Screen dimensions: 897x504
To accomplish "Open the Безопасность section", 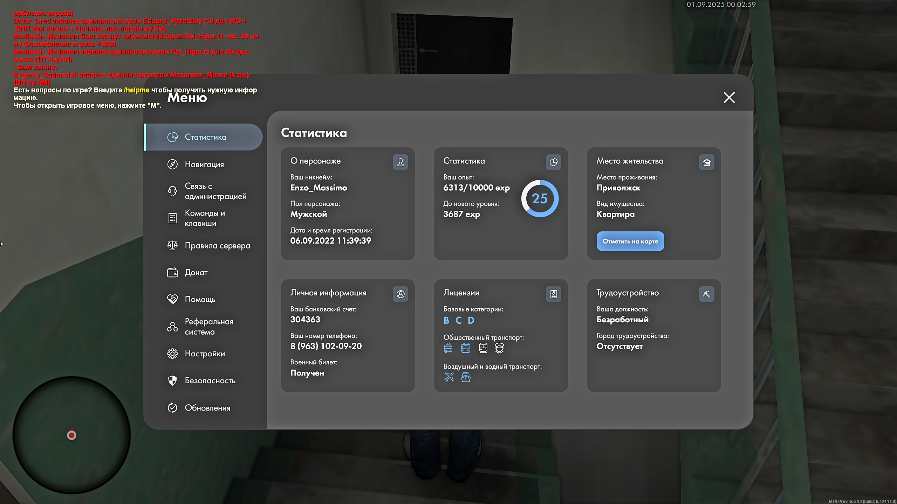I will tap(210, 380).
